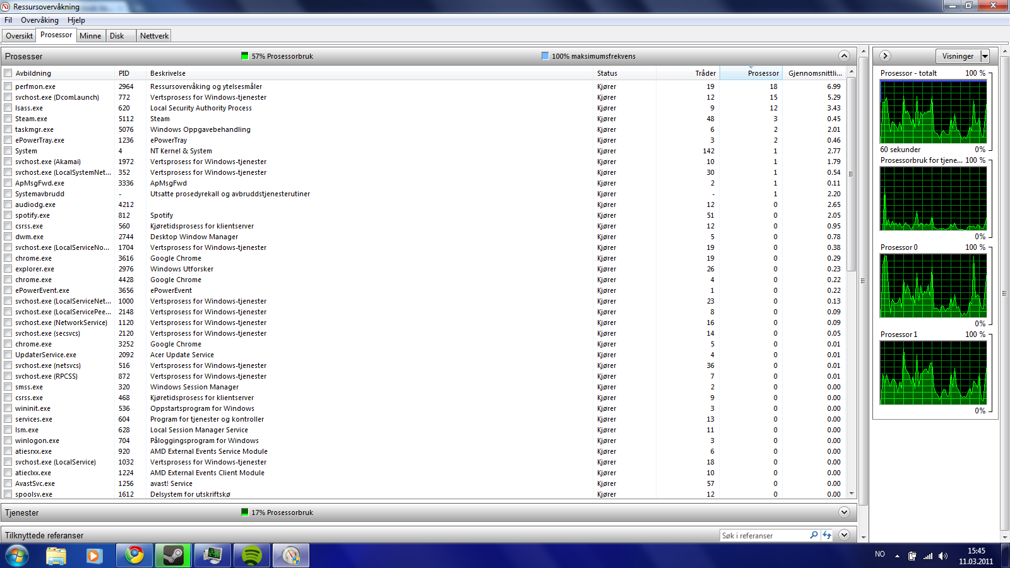Tick the AvastSvc.exe checkbox
1010x568 pixels.
pos(8,483)
